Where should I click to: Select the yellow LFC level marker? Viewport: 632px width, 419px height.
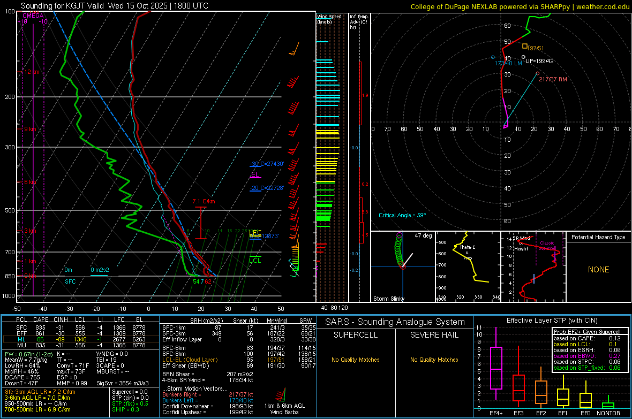[x=255, y=233]
